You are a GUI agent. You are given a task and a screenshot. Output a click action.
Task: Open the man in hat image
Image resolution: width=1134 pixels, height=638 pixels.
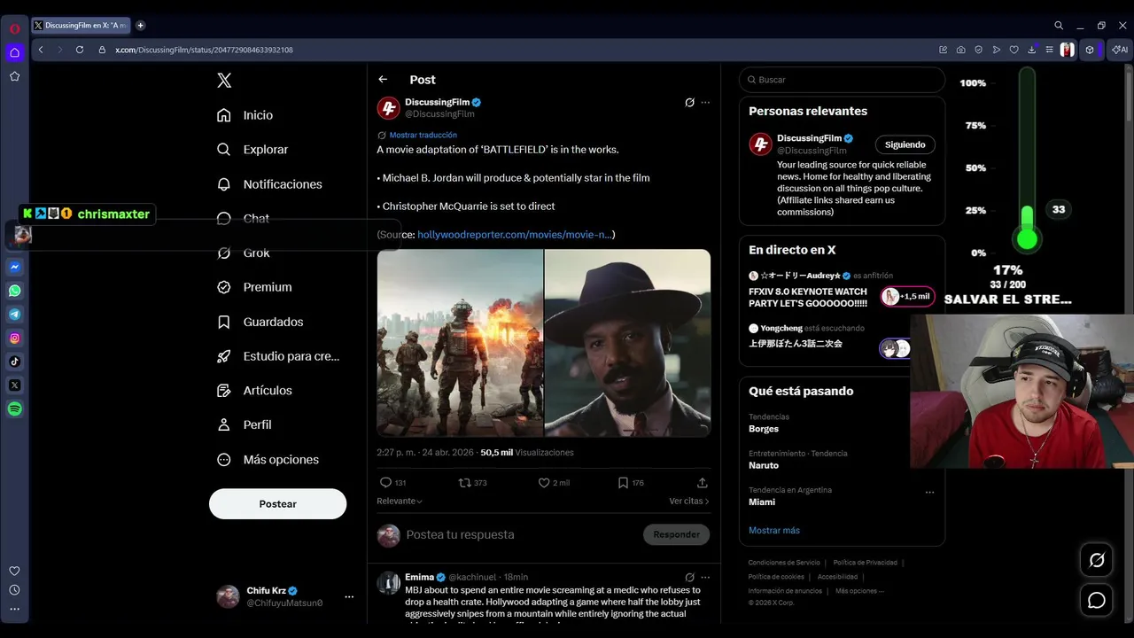point(627,342)
